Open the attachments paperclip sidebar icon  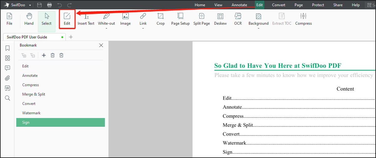click(x=8, y=78)
